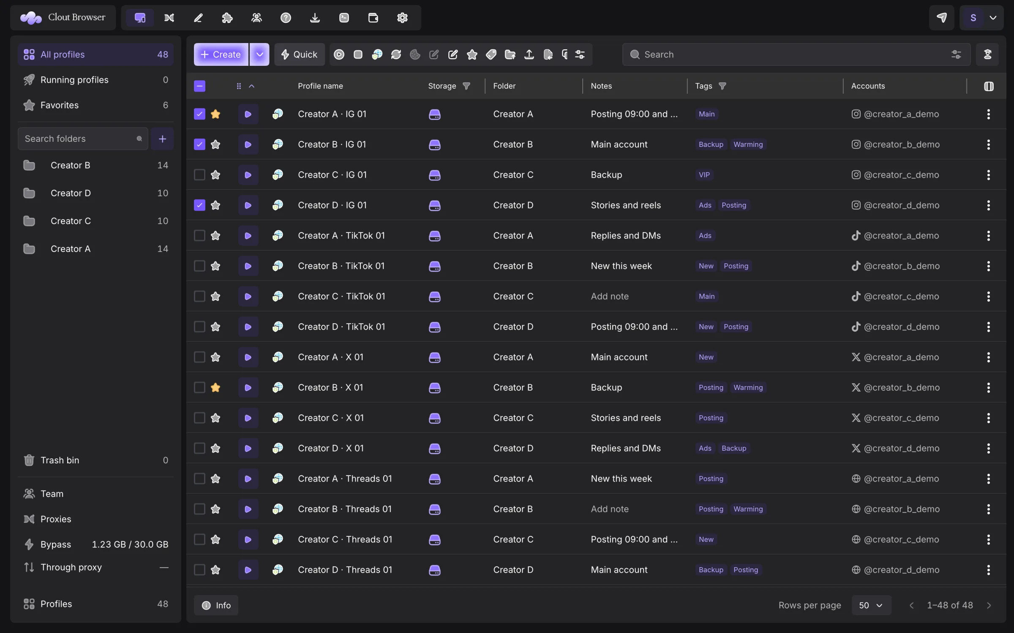Unfavorite the Creator B · X 01 star
This screenshot has height=633, width=1014.
pos(215,387)
